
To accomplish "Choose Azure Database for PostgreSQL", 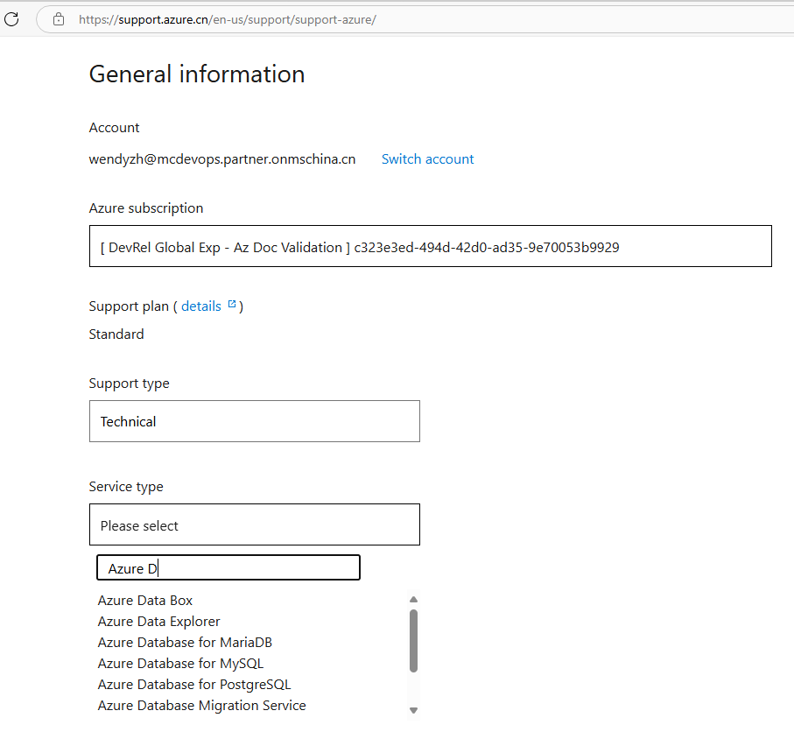I will [x=194, y=685].
